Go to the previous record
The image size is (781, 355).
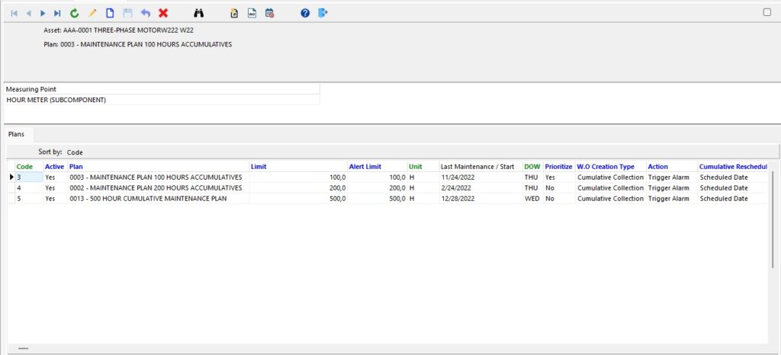(28, 14)
